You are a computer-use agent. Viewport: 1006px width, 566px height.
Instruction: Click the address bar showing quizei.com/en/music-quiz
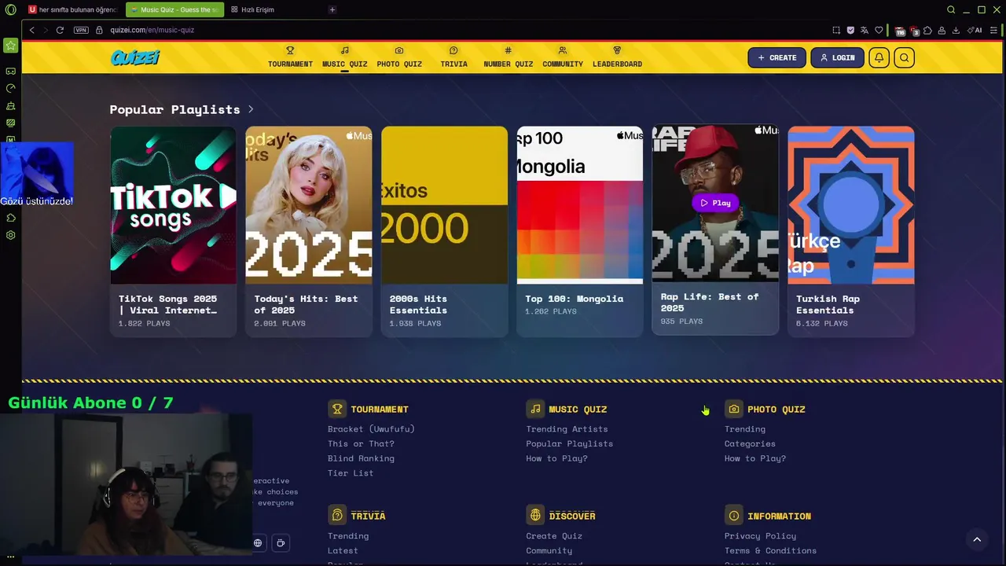tap(152, 30)
